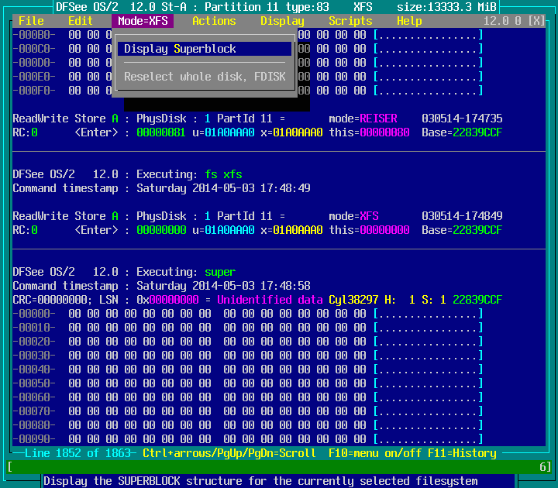This screenshot has width=558, height=488.
Task: Expand the Actions menu
Action: coord(214,21)
